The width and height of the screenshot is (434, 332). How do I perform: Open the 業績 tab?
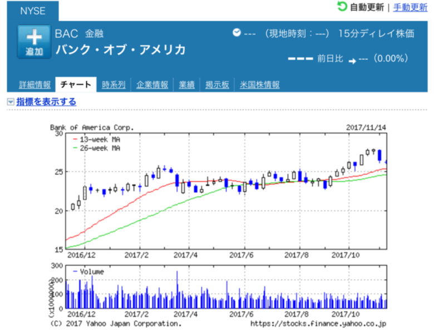tap(186, 85)
